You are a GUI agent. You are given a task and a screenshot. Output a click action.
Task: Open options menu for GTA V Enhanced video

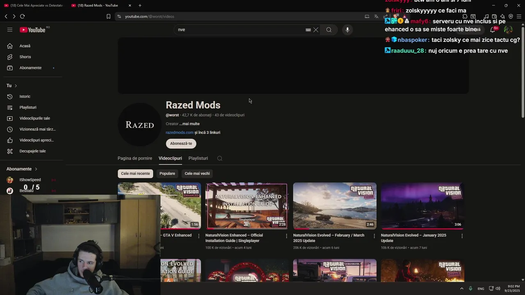click(x=199, y=236)
